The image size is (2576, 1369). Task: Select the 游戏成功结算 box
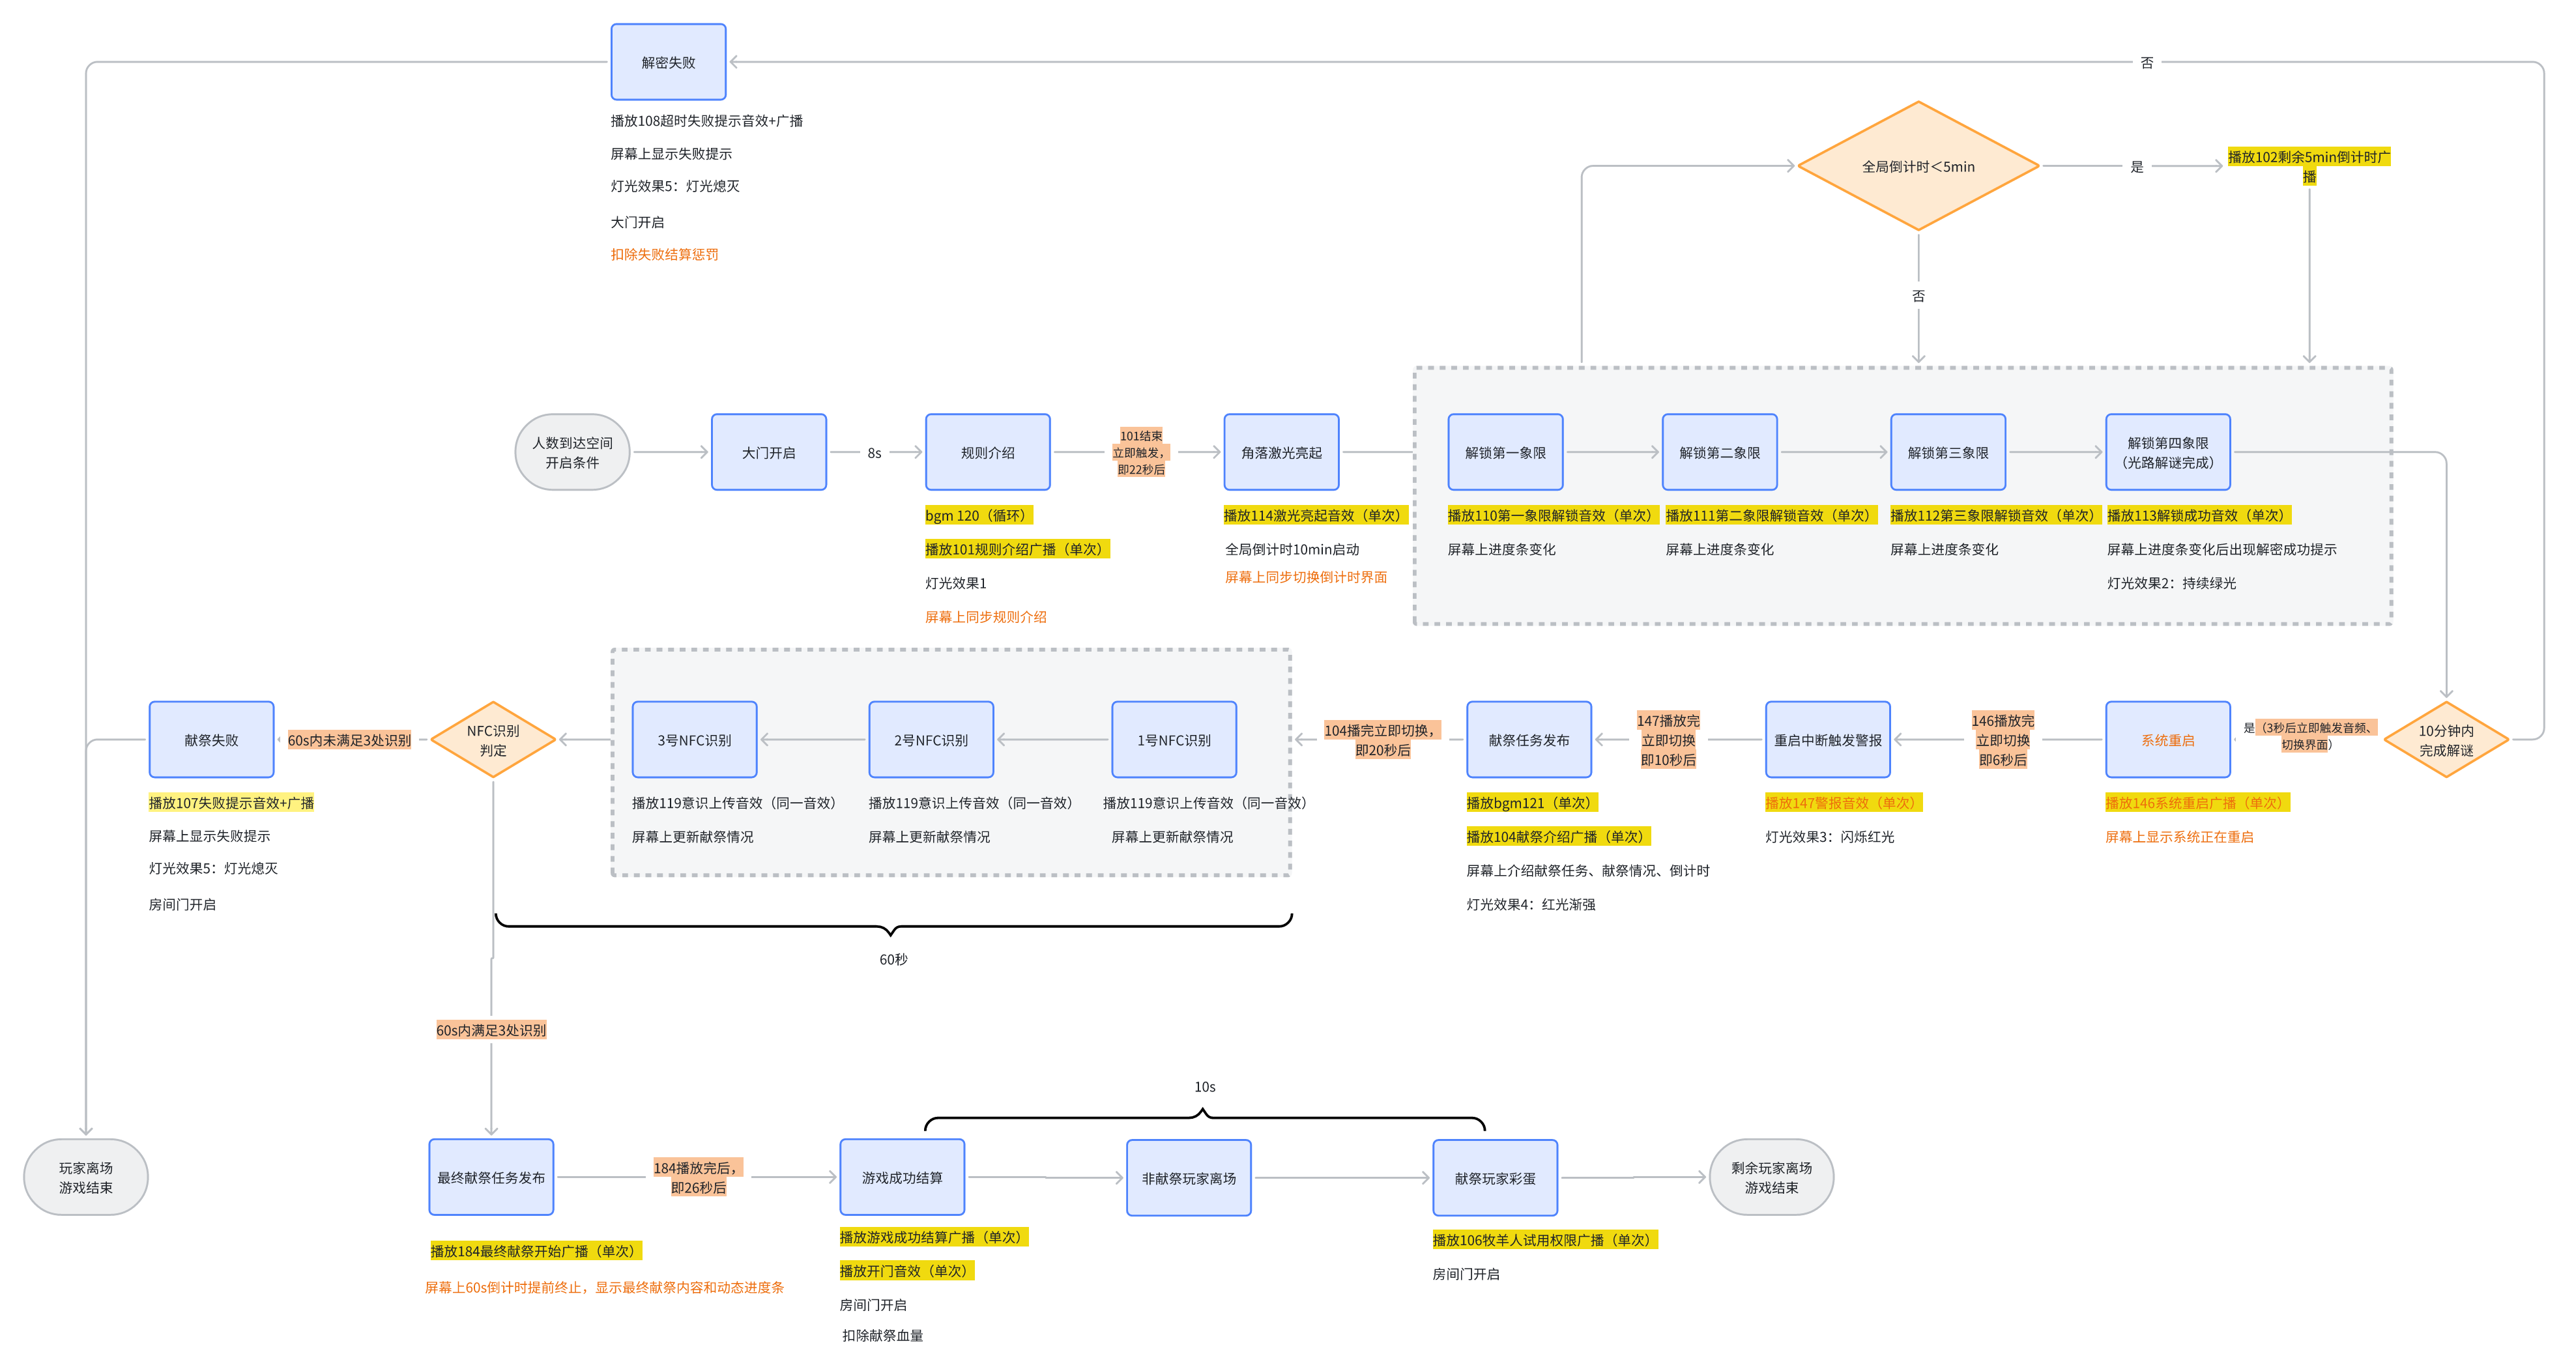click(902, 1177)
